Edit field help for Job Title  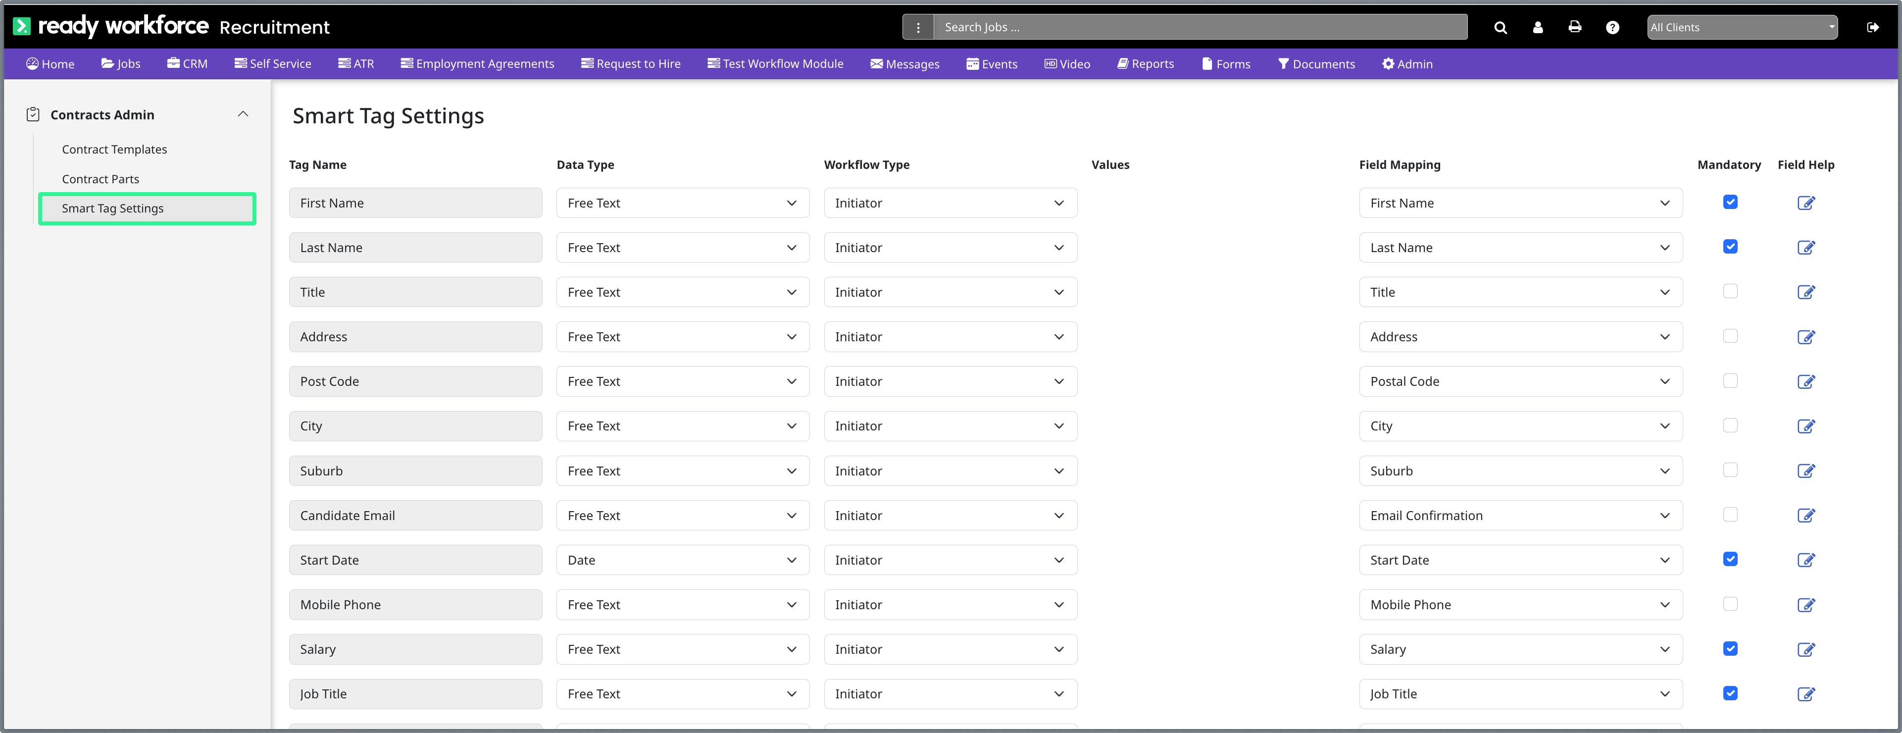pos(1806,694)
